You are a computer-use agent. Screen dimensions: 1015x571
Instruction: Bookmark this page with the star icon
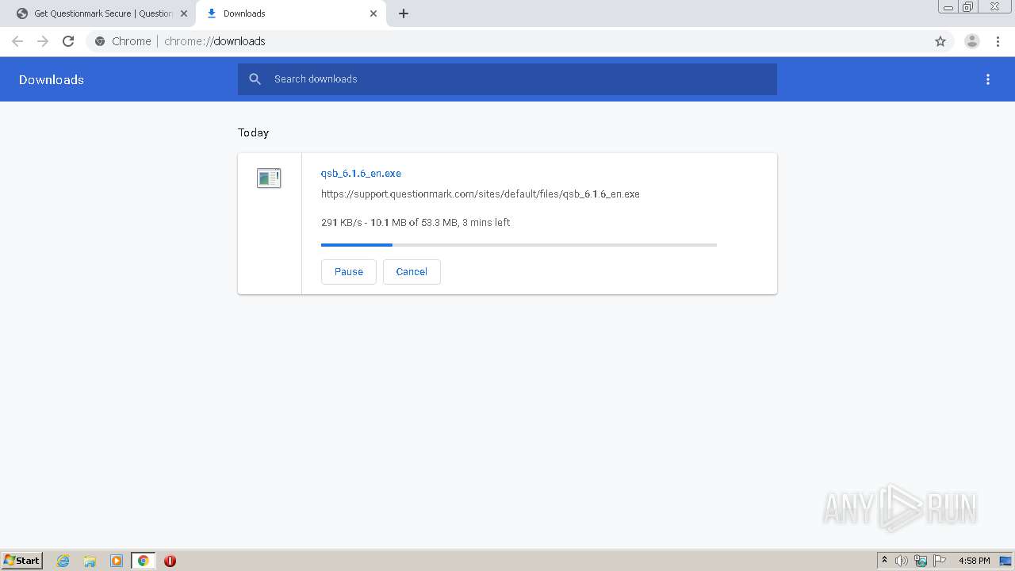pos(940,41)
